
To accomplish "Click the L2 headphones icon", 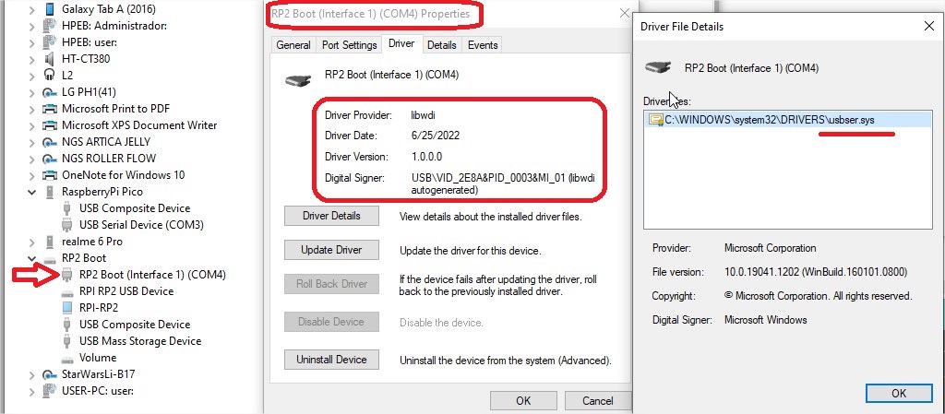I will (51, 76).
